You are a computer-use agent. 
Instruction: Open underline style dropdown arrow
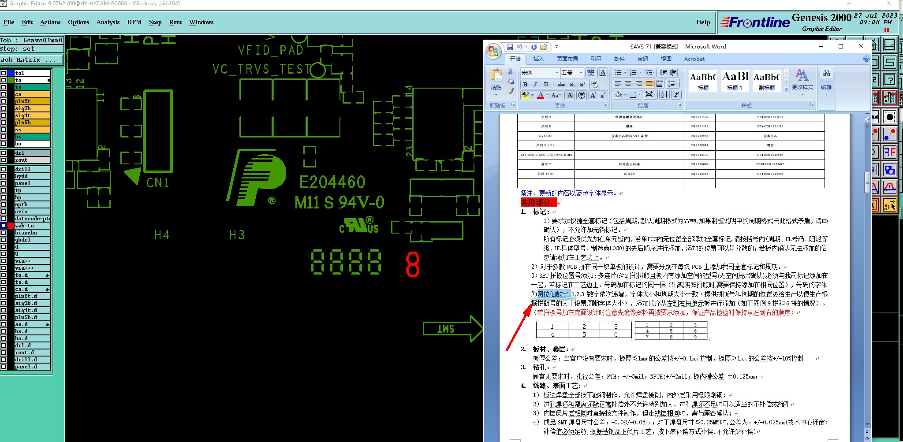point(553,84)
